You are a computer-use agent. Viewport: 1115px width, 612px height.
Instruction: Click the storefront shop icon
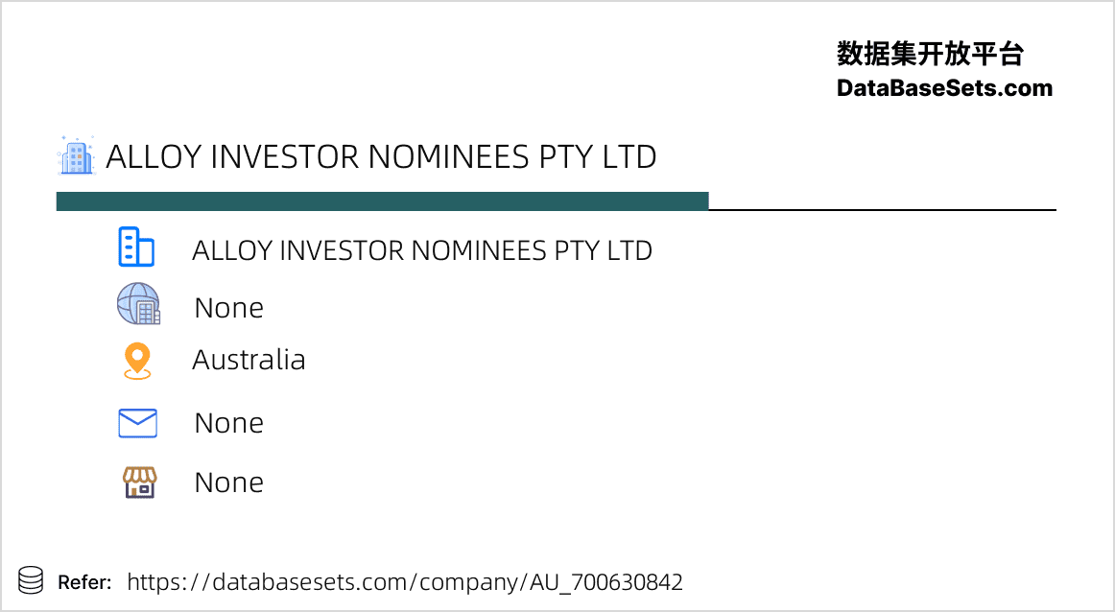tap(140, 482)
